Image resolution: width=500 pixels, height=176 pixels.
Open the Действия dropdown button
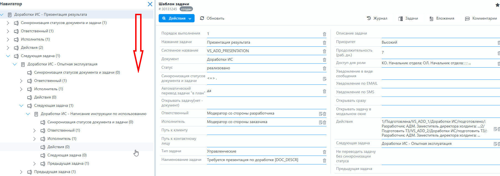pos(176,18)
